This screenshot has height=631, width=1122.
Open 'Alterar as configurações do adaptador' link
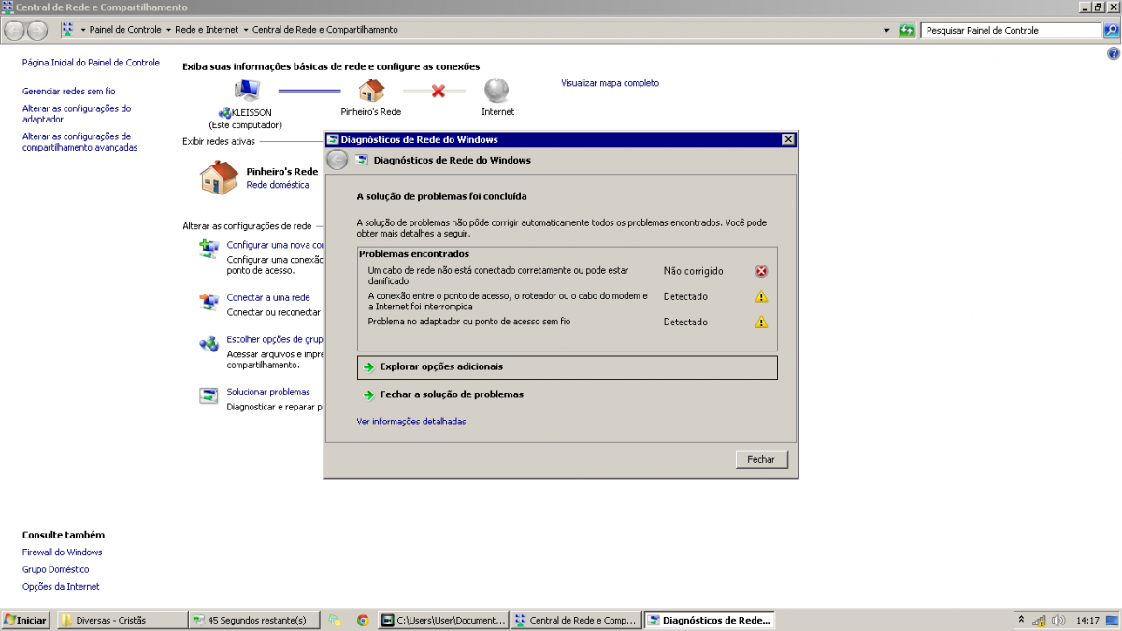click(x=77, y=114)
